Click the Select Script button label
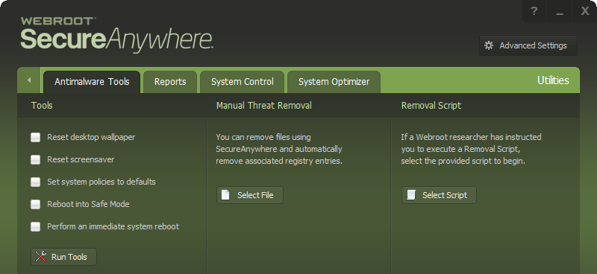The image size is (597, 274). pos(444,195)
